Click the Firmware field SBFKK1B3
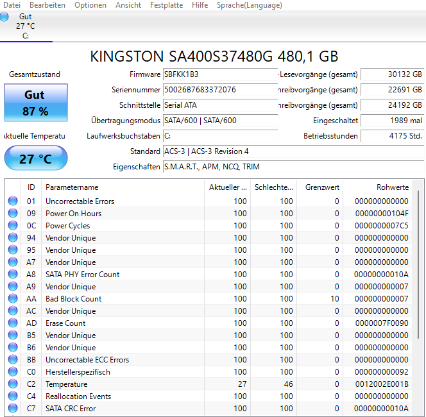 pyautogui.click(x=220, y=74)
